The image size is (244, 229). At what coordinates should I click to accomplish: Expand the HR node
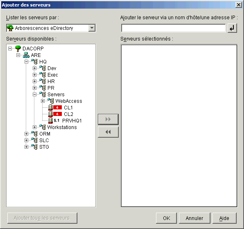(34, 81)
